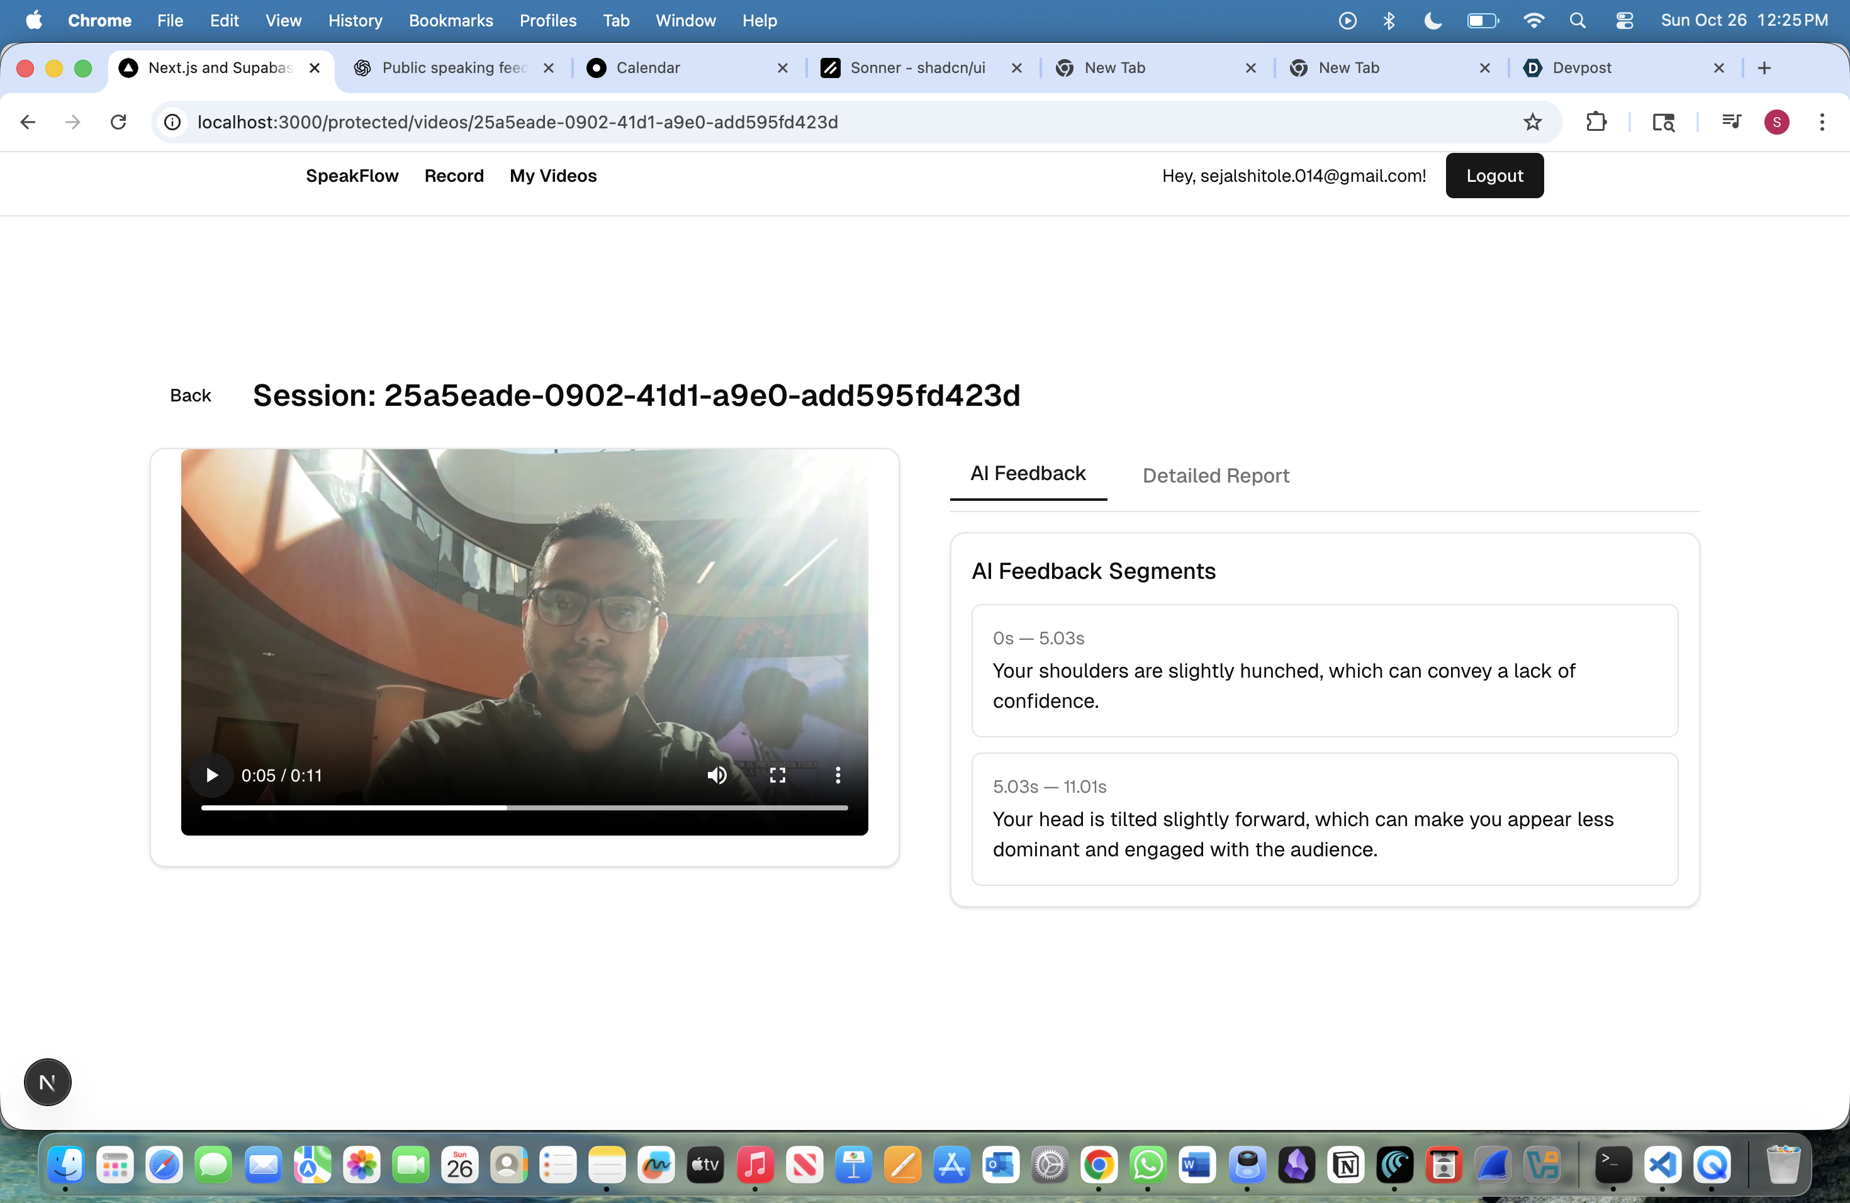Bookmark this page with star icon
The width and height of the screenshot is (1850, 1203).
[1532, 122]
